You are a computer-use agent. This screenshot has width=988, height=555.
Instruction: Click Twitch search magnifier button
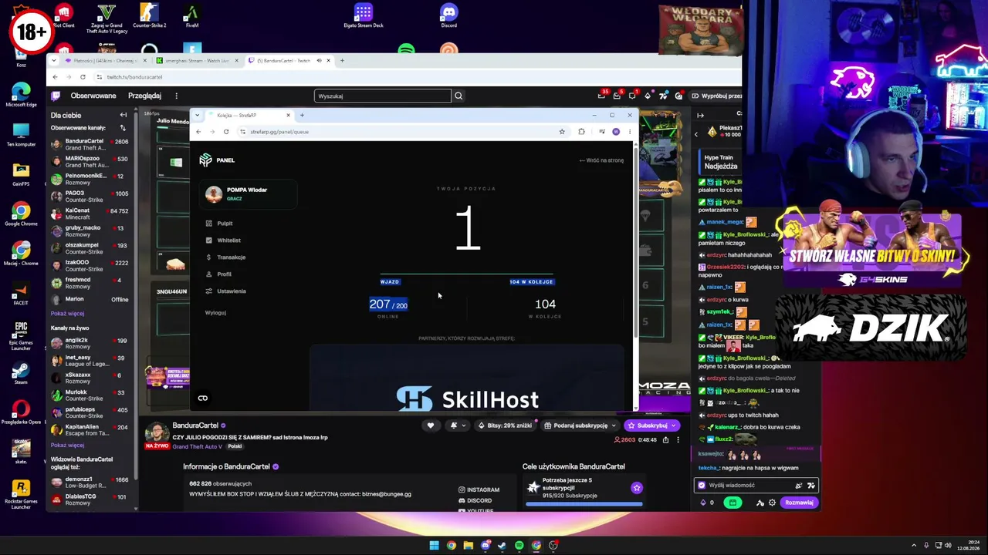tap(458, 96)
